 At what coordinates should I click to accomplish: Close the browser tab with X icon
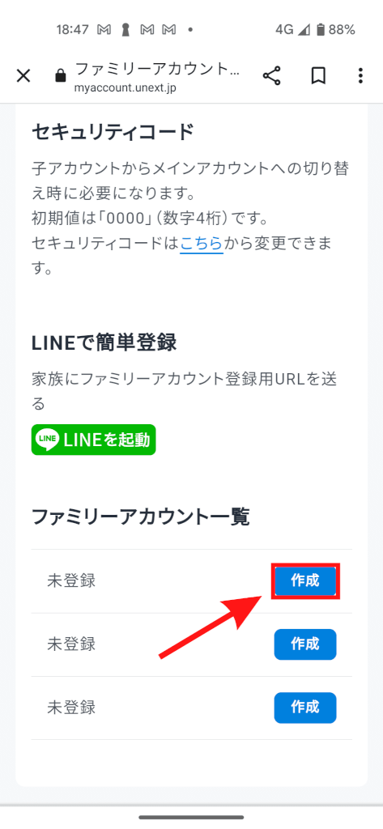coord(23,76)
